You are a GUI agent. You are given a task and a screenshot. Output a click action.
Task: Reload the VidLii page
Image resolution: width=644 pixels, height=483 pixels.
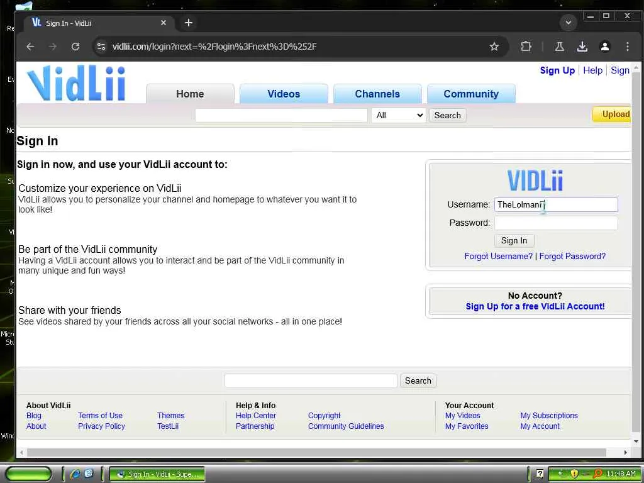click(x=75, y=47)
